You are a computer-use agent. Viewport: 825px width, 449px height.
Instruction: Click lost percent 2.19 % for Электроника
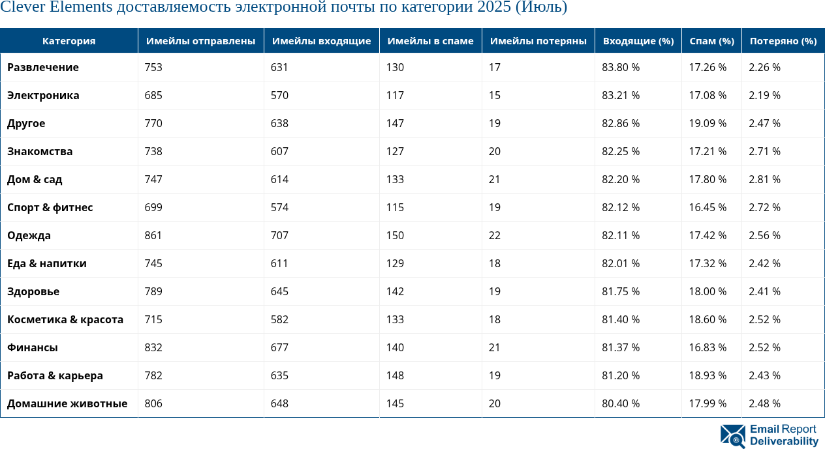tap(764, 95)
